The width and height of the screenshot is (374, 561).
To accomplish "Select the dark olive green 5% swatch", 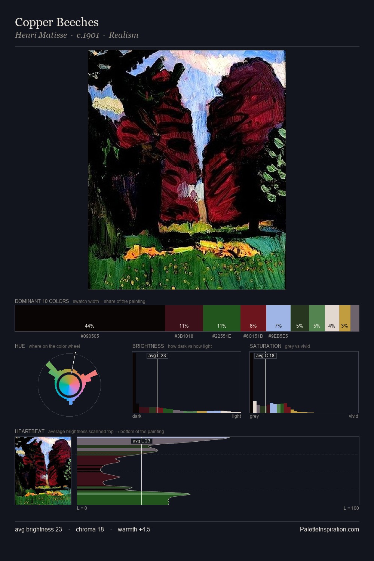I will 300,318.
